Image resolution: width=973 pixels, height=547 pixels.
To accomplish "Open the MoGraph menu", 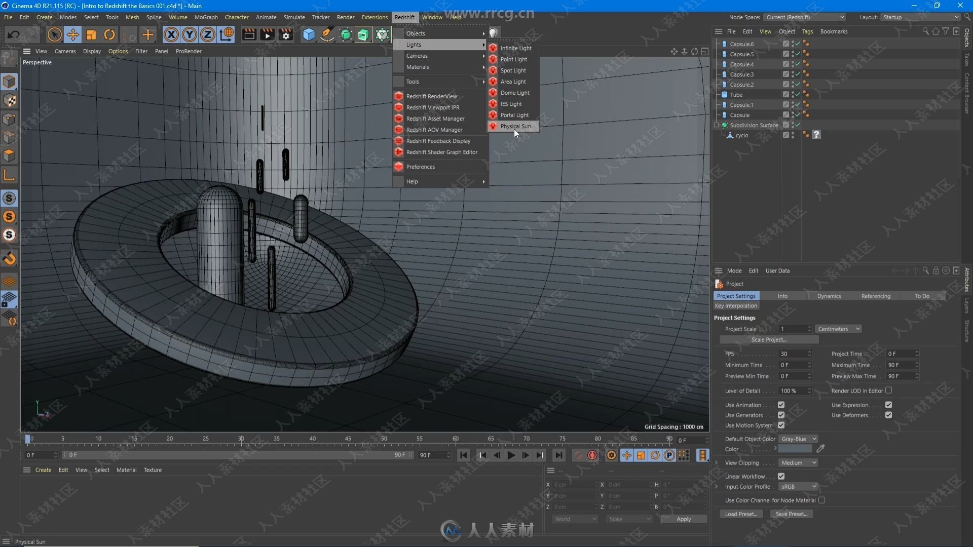I will coord(206,17).
